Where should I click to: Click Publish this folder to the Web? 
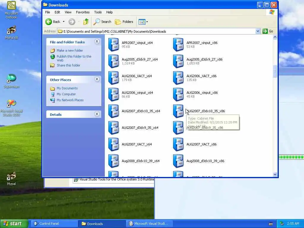click(x=74, y=58)
